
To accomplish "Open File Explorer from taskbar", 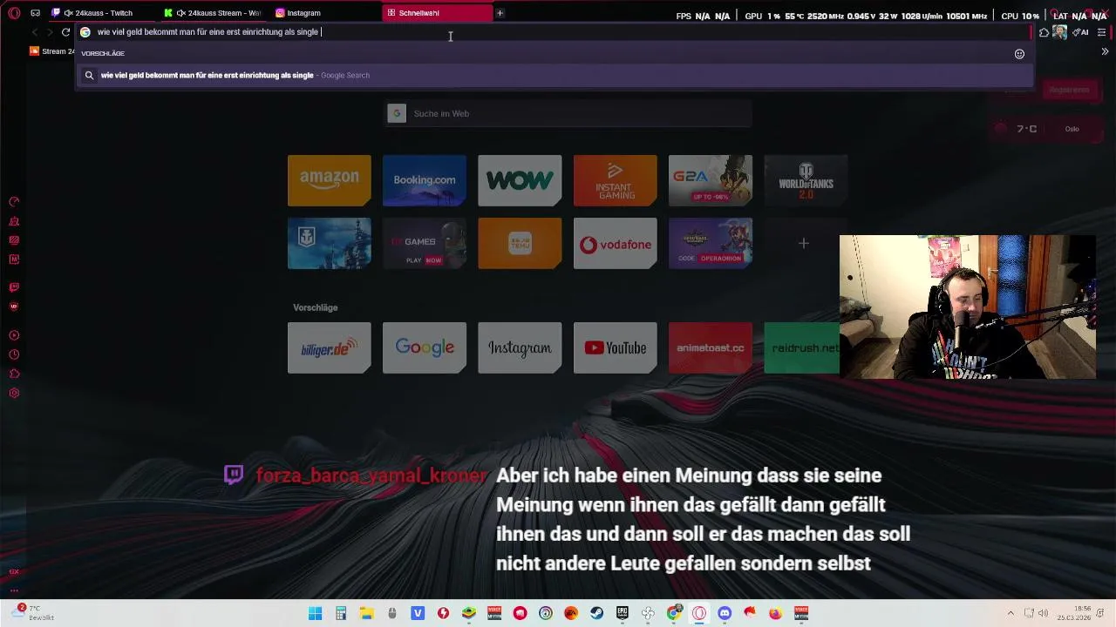I will coord(366,613).
